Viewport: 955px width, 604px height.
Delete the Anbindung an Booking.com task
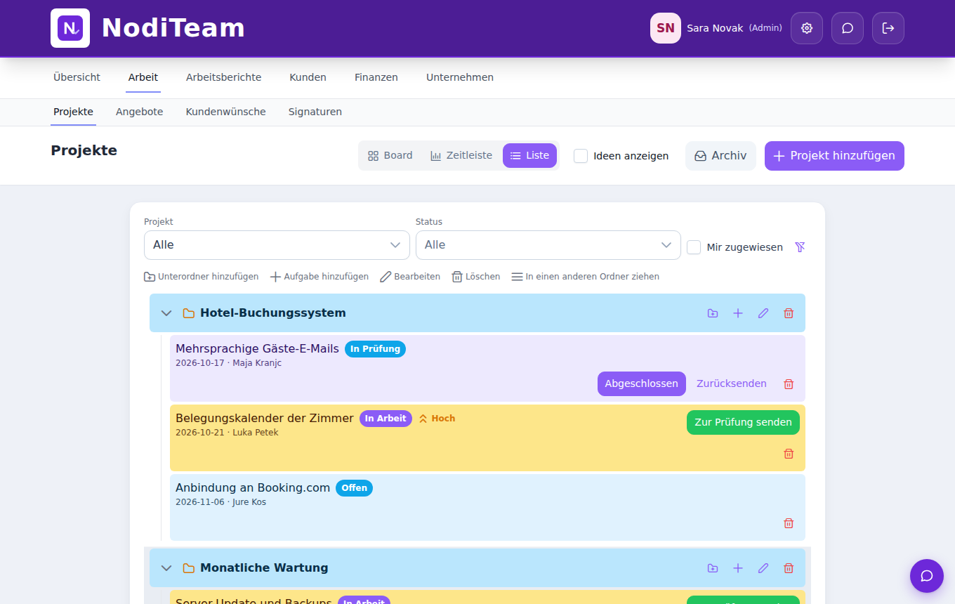click(789, 523)
